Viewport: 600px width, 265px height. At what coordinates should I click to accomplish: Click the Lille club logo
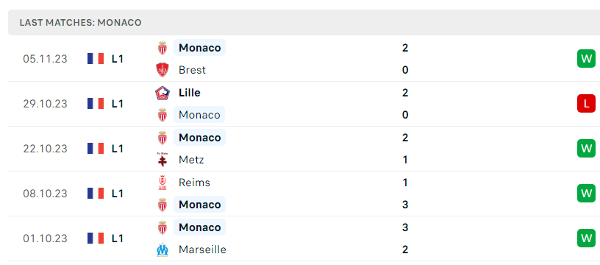162,93
